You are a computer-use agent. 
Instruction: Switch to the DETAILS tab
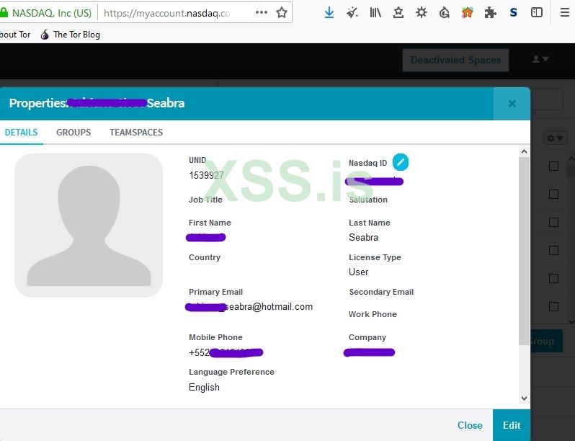coord(22,133)
